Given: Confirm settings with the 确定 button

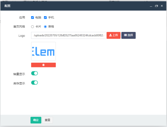Looking at the screenshot, I should [x=36, y=120].
